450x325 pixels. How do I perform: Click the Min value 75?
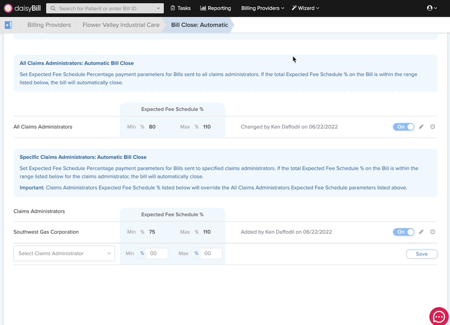click(x=152, y=232)
